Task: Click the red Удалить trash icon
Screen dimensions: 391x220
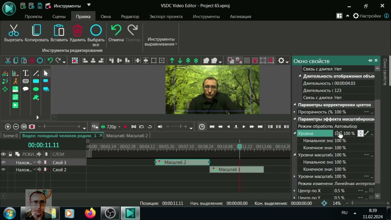Action: (78, 31)
